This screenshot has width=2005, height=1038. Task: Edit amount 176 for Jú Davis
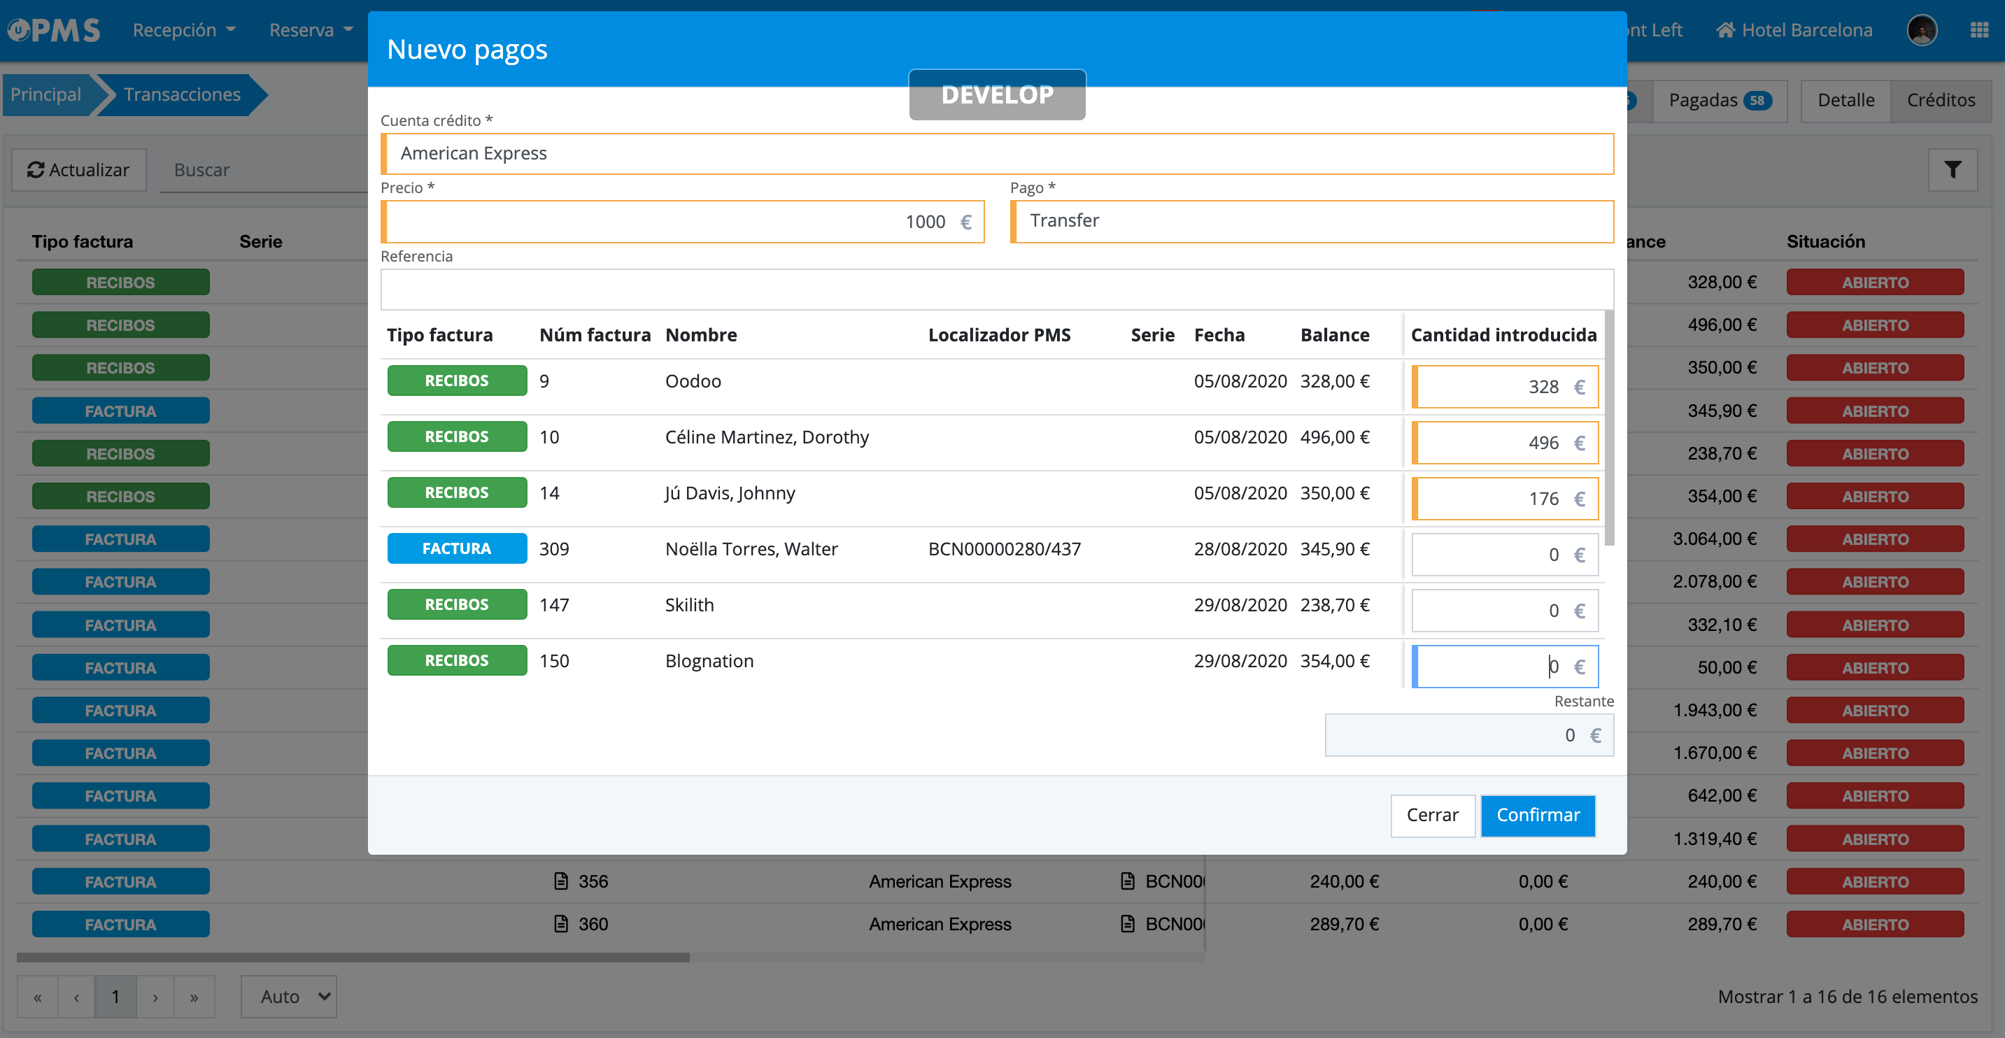click(x=1505, y=499)
